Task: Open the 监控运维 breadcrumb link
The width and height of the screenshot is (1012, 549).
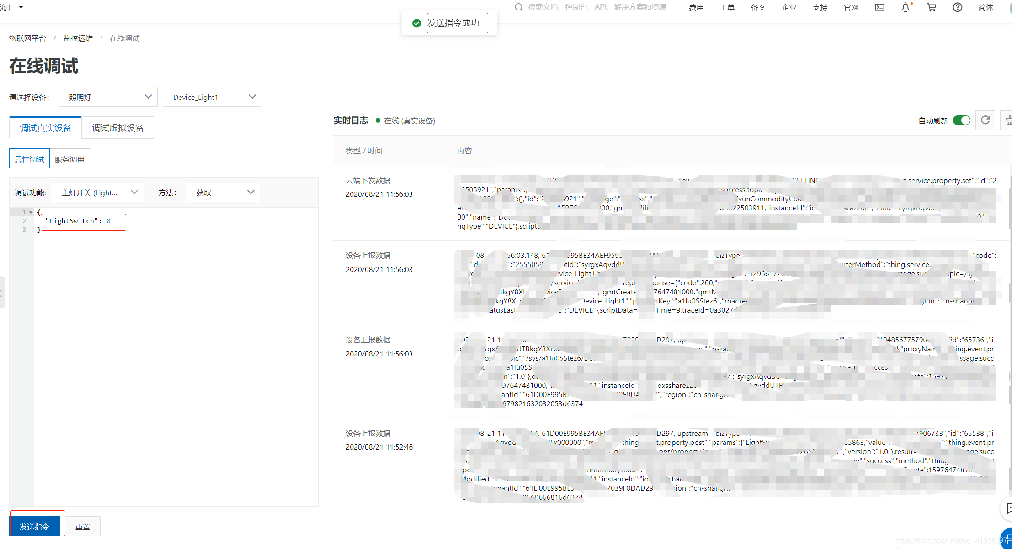Action: (78, 38)
